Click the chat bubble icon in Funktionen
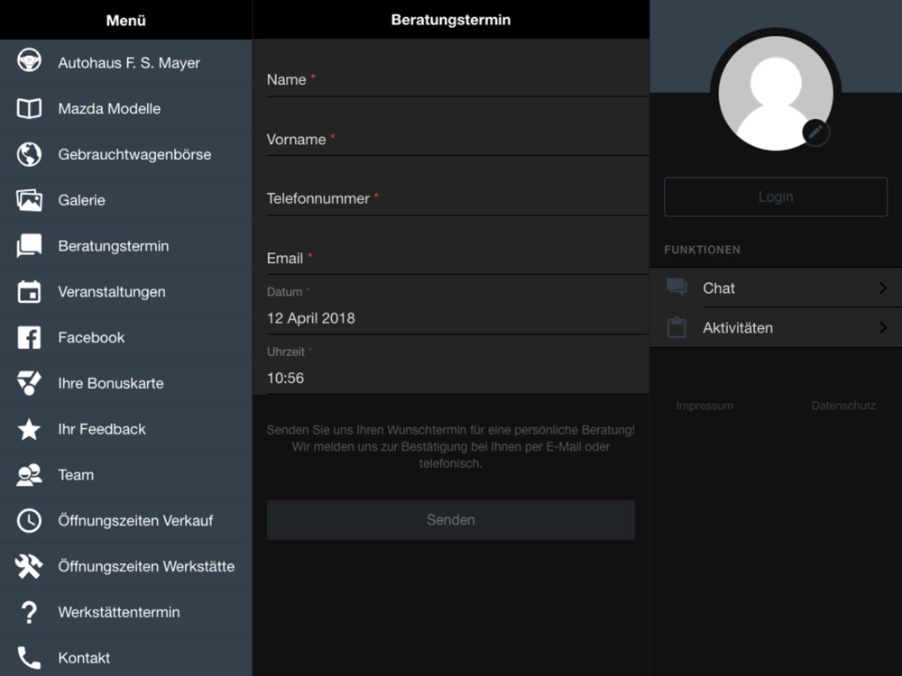The height and width of the screenshot is (676, 902). point(676,287)
